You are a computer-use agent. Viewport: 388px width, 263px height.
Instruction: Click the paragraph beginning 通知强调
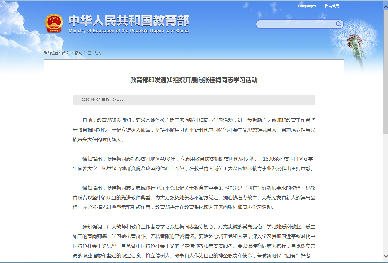(194, 241)
